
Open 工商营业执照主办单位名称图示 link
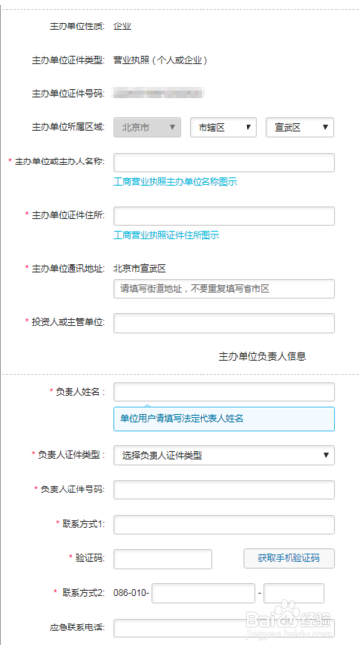tap(175, 182)
